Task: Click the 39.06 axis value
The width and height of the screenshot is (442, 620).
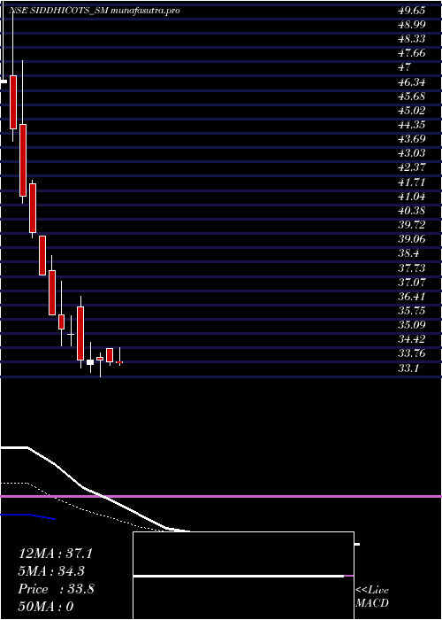Action: 411,239
